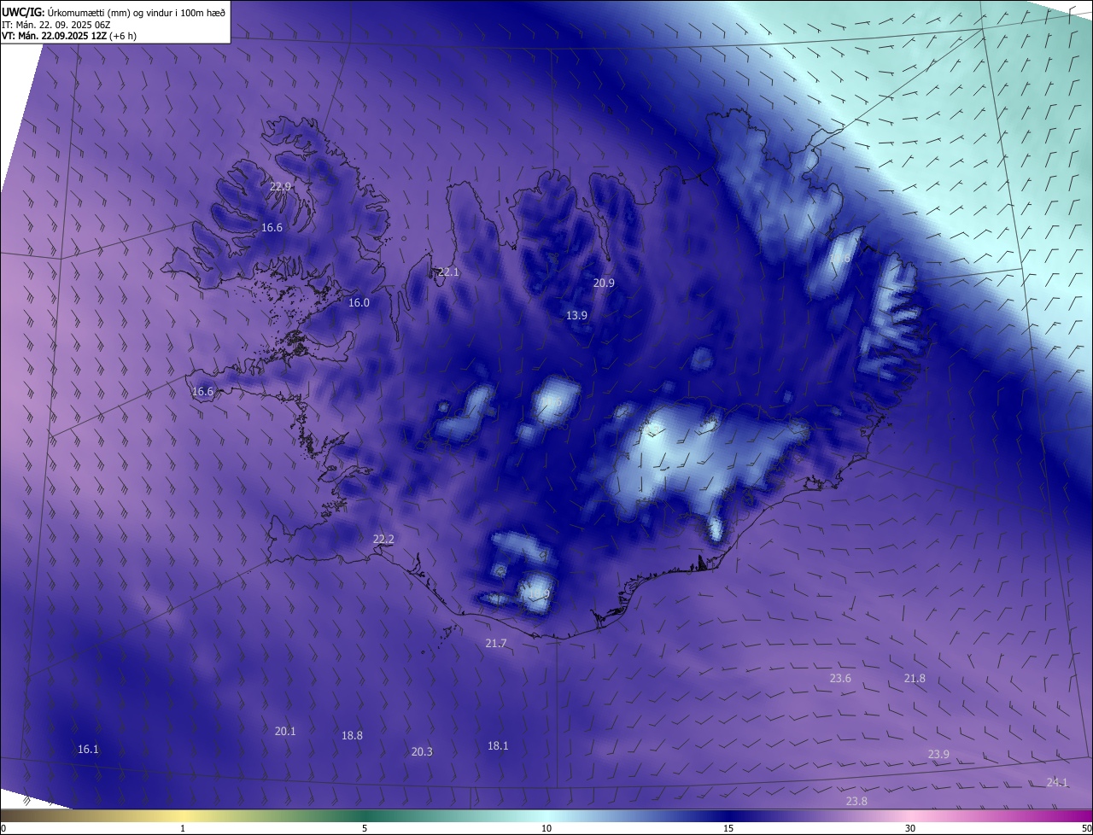Select the 1 tick on the color scale
The width and height of the screenshot is (1093, 835).
tap(183, 828)
